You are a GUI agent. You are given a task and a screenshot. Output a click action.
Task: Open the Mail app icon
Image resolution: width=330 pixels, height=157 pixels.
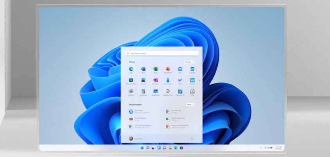180,69
